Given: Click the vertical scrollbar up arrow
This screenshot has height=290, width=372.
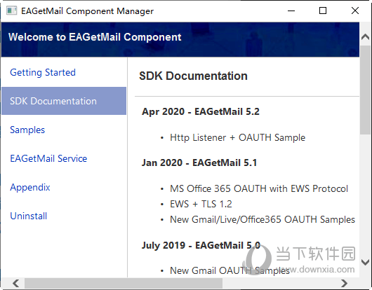Looking at the screenshot, I should click(365, 36).
